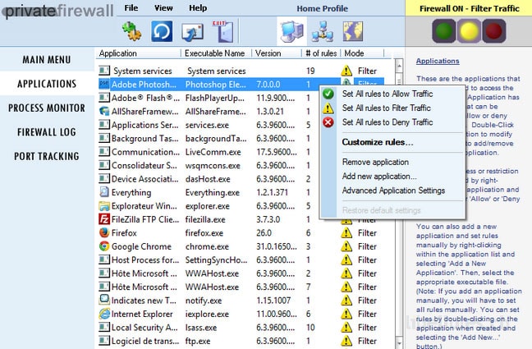
Task: Open Advanced Application Settings
Action: pos(393,191)
